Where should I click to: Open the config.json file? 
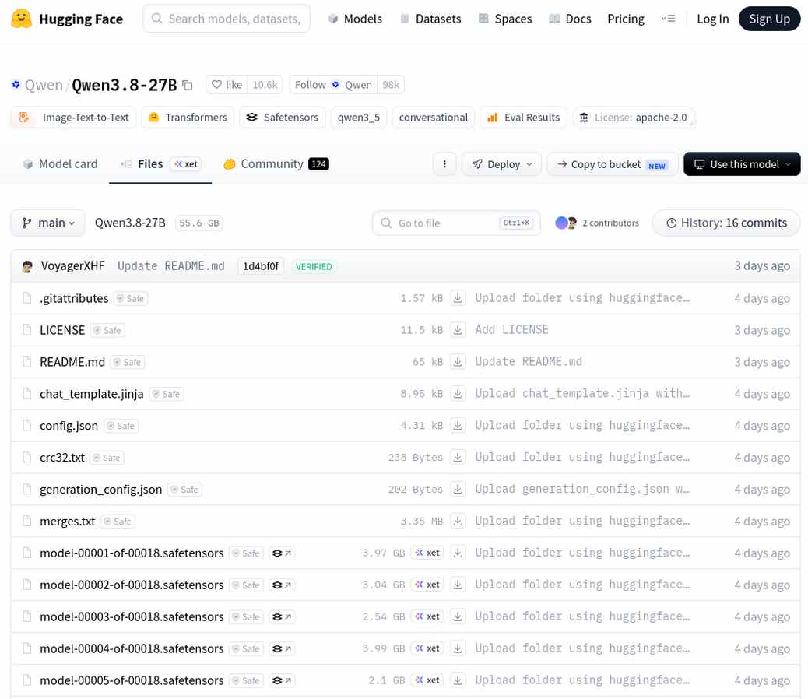69,426
